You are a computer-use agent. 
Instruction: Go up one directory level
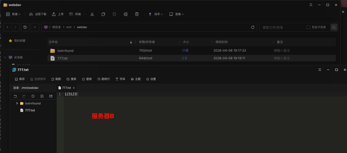35,27
